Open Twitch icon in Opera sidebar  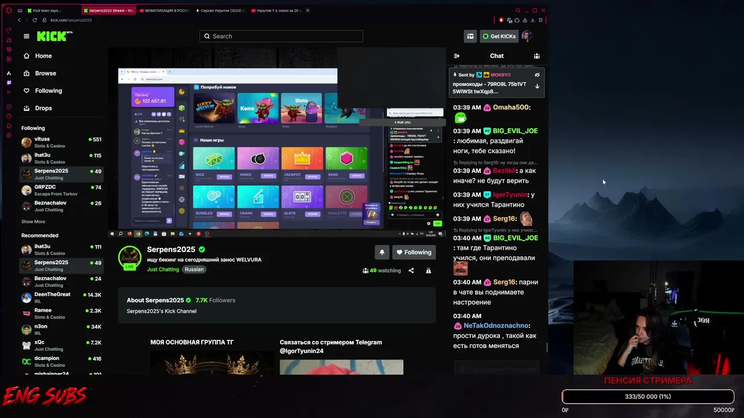tap(9, 83)
